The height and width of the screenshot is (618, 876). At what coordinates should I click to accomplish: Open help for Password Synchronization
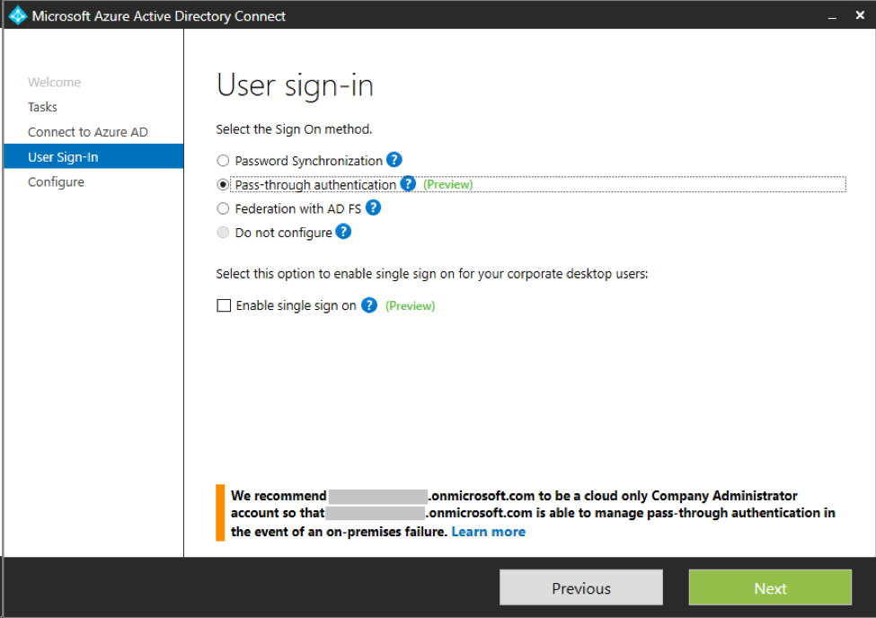coord(394,160)
